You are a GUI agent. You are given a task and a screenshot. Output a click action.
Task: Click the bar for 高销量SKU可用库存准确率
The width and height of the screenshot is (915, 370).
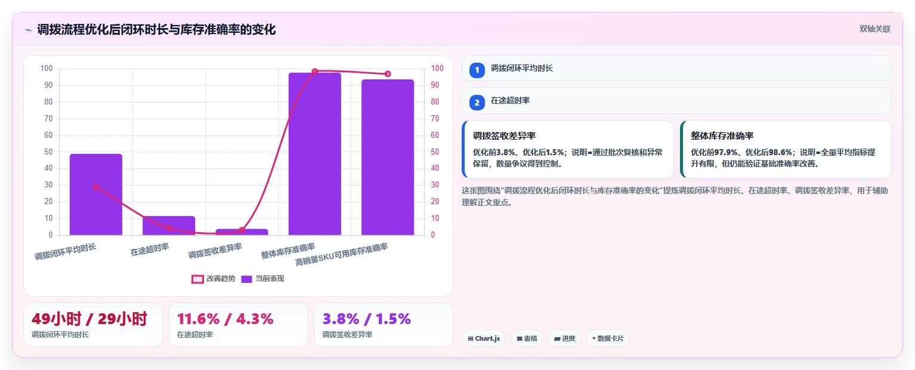pyautogui.click(x=388, y=157)
